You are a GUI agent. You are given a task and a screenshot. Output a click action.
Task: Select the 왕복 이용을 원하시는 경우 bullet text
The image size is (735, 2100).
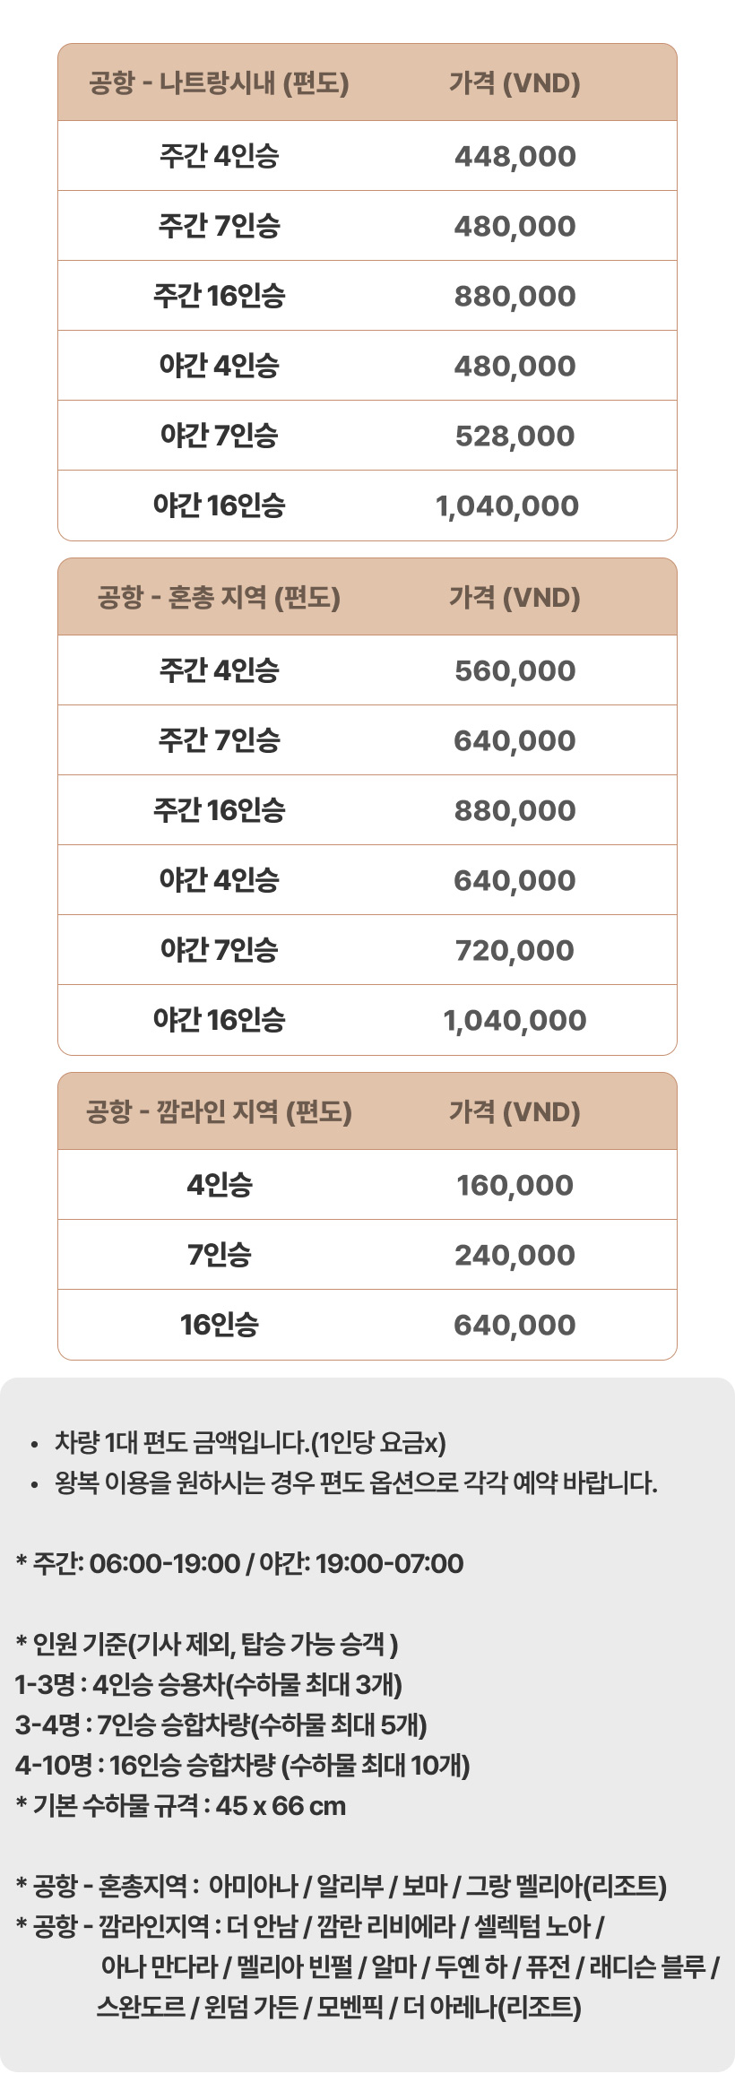point(356,1482)
